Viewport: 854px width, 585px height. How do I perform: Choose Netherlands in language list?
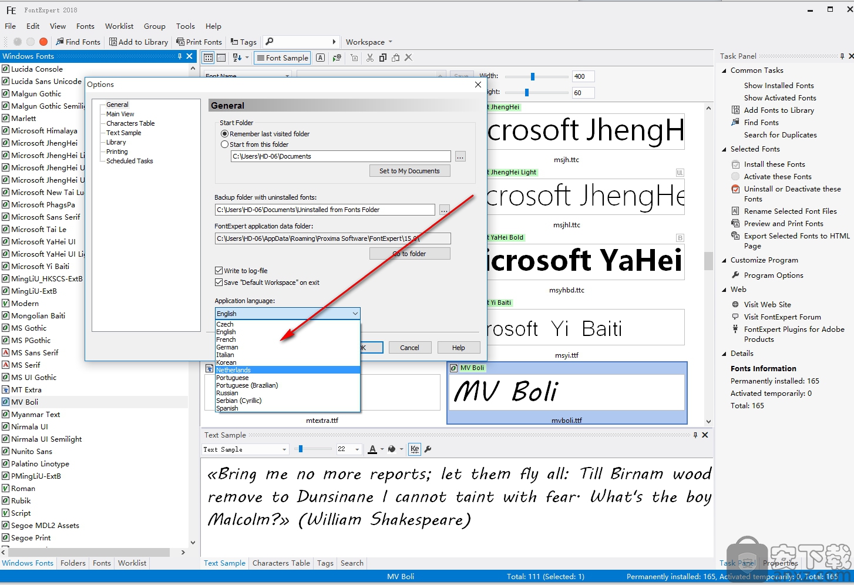coord(288,370)
